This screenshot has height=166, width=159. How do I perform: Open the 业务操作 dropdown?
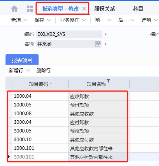[73, 20]
